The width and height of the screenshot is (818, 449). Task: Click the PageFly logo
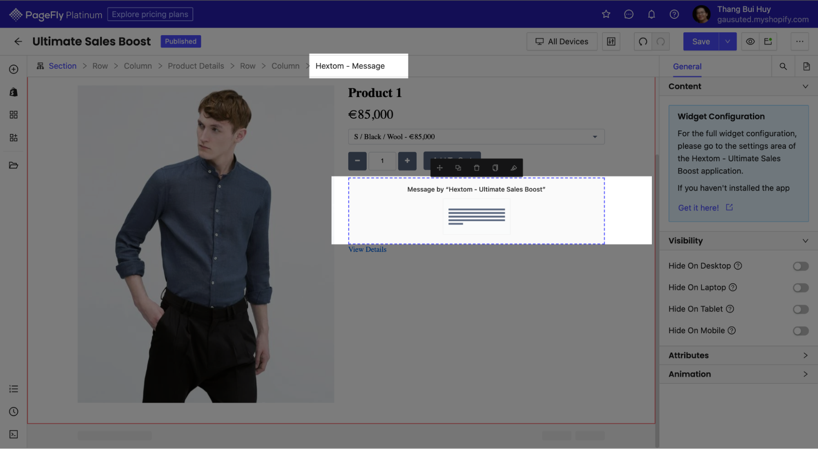pyautogui.click(x=55, y=15)
